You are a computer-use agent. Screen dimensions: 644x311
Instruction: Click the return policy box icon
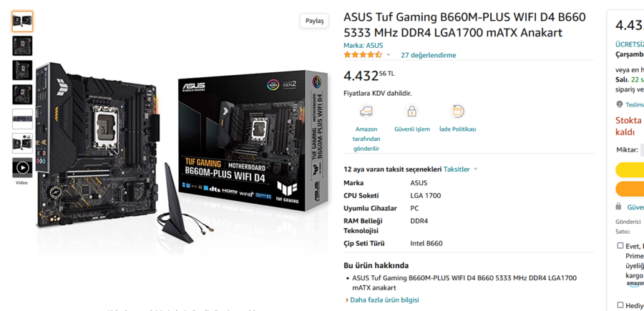457,112
